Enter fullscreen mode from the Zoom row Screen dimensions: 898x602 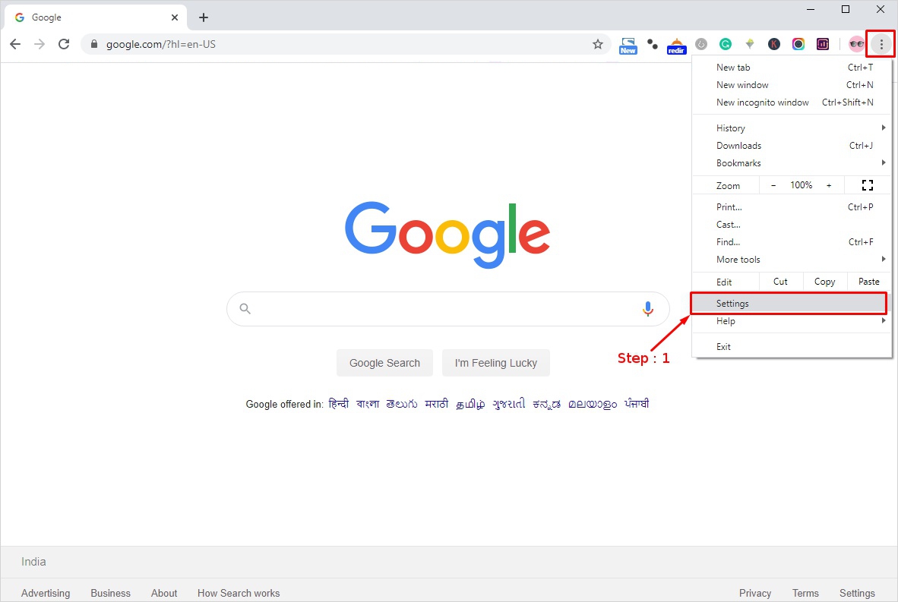[x=868, y=185]
